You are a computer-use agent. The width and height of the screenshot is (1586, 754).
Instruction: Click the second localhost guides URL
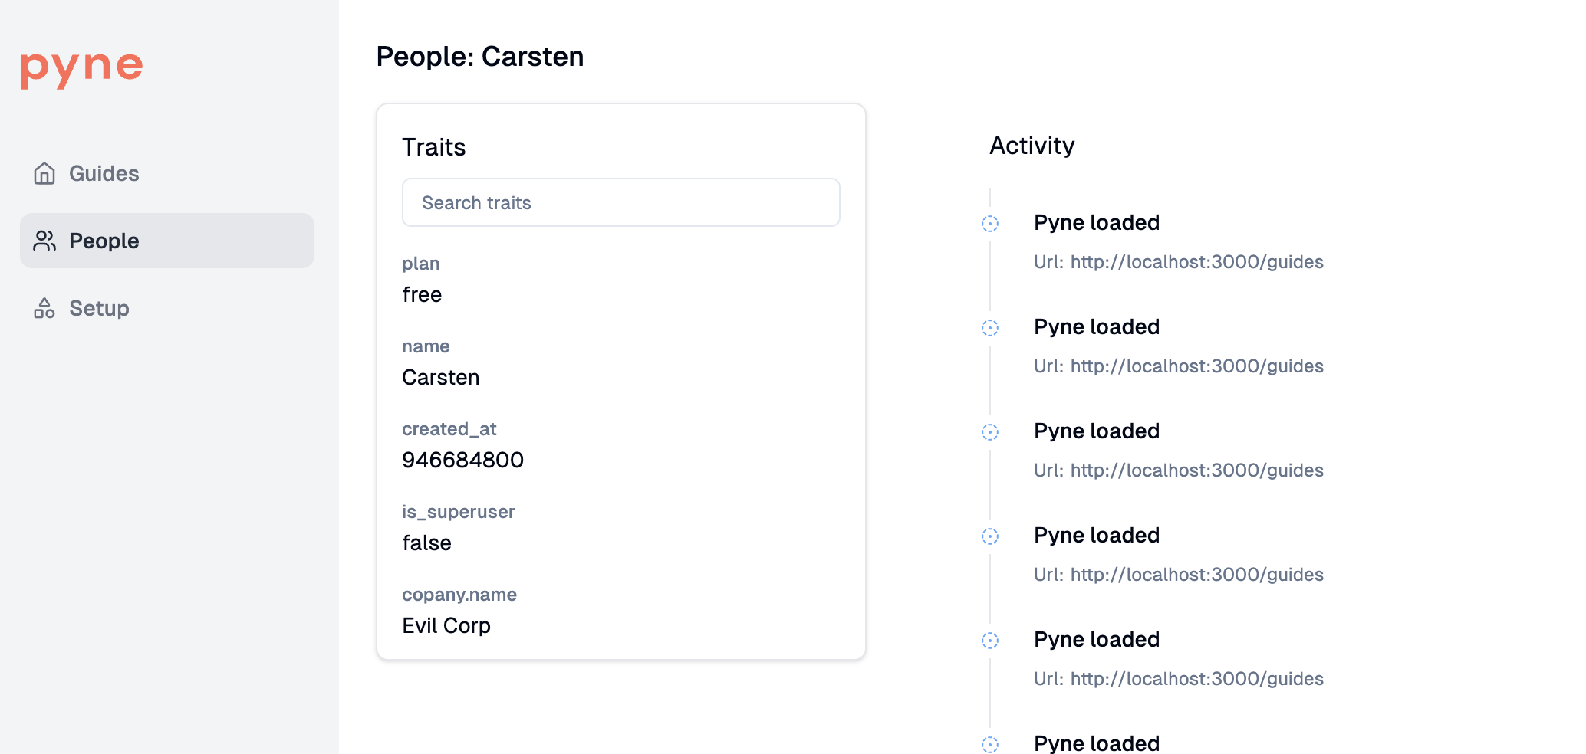coord(1196,366)
